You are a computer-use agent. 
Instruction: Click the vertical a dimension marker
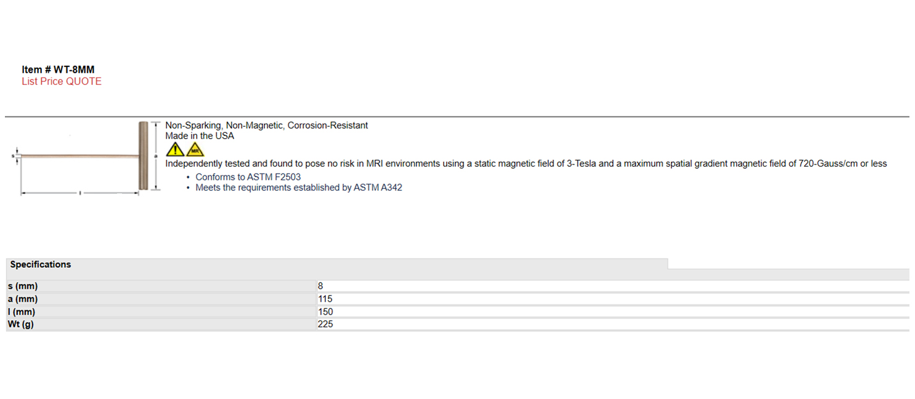156,156
